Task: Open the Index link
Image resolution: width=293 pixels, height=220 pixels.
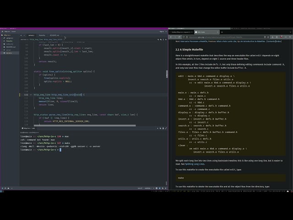Action: point(278,41)
